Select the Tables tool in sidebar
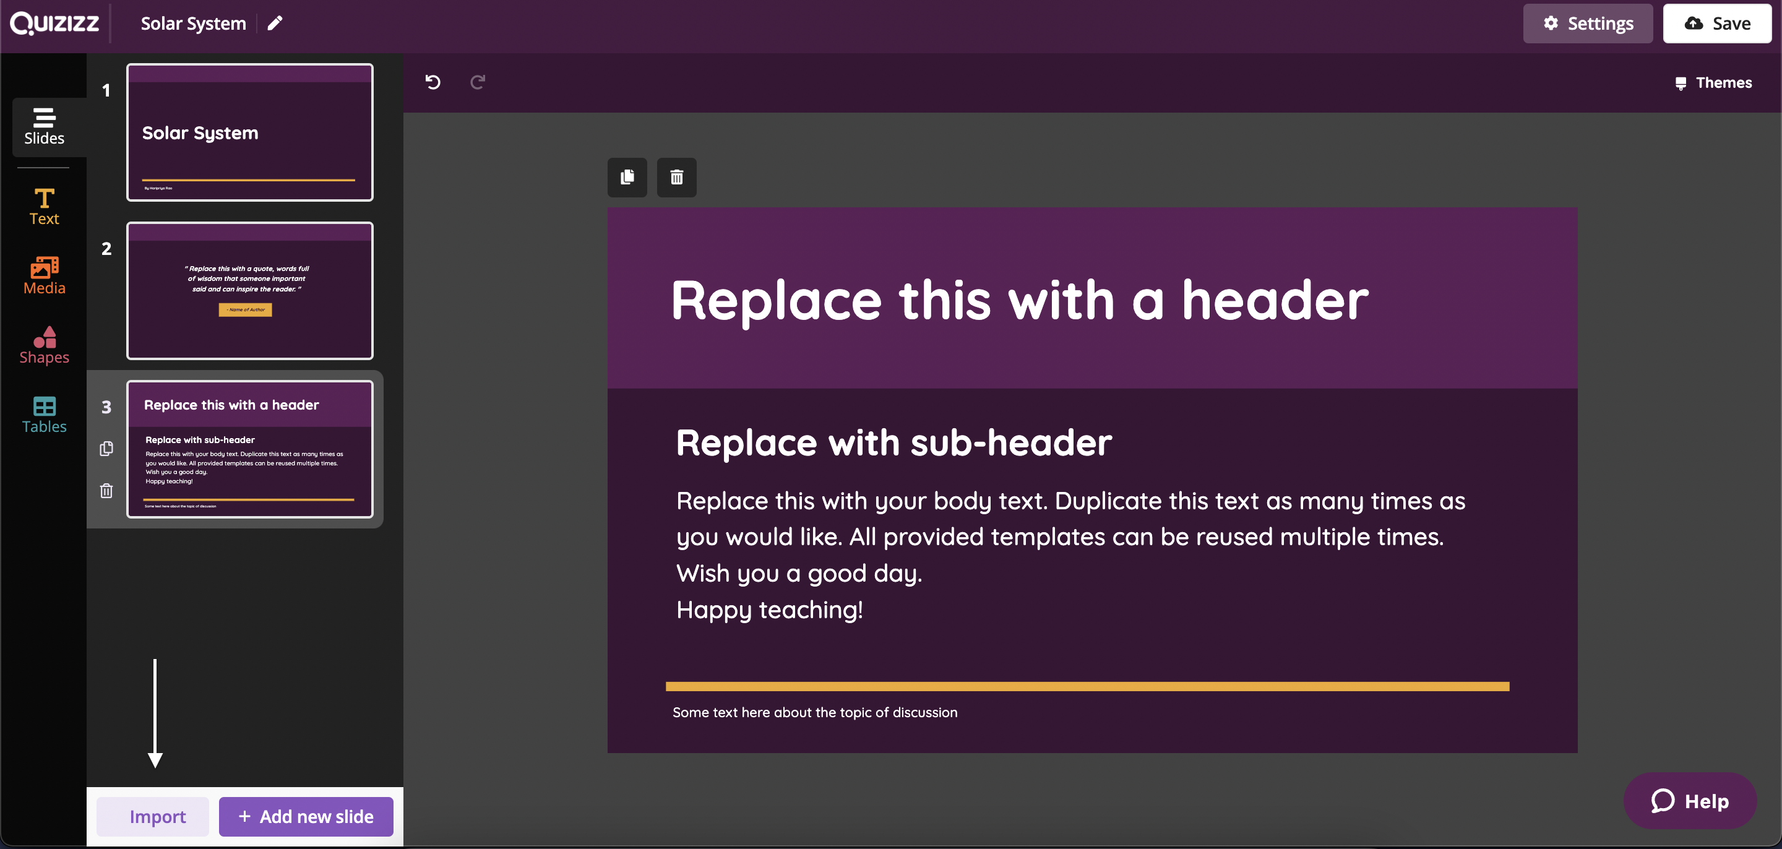Image resolution: width=1782 pixels, height=849 pixels. click(43, 414)
